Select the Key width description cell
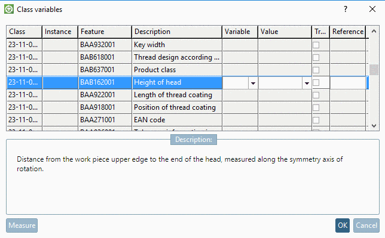This screenshot has height=238, width=385. coord(177,45)
